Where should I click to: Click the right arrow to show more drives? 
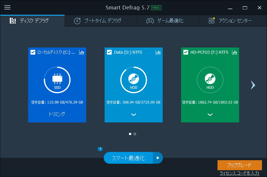pos(253,85)
